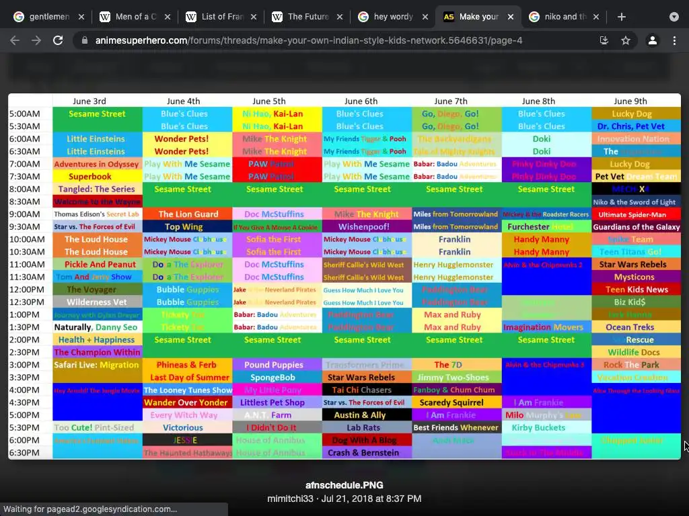
Task: Go back to the previous page
Action: tap(15, 40)
